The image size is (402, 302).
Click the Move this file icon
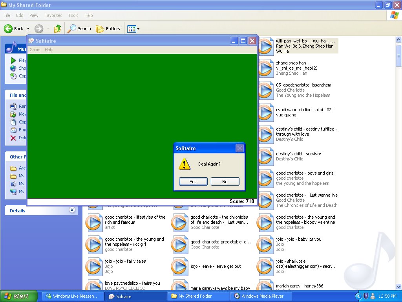pyautogui.click(x=13, y=114)
